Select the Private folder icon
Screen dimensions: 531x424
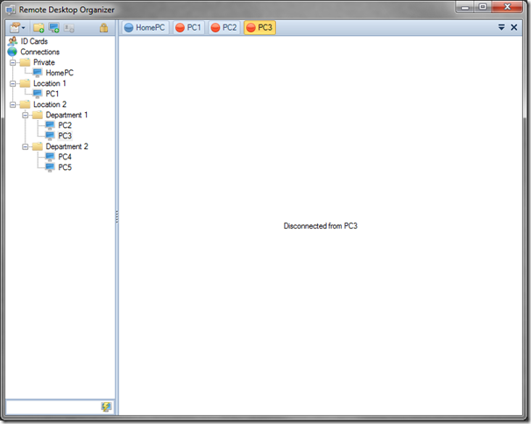pyautogui.click(x=25, y=62)
